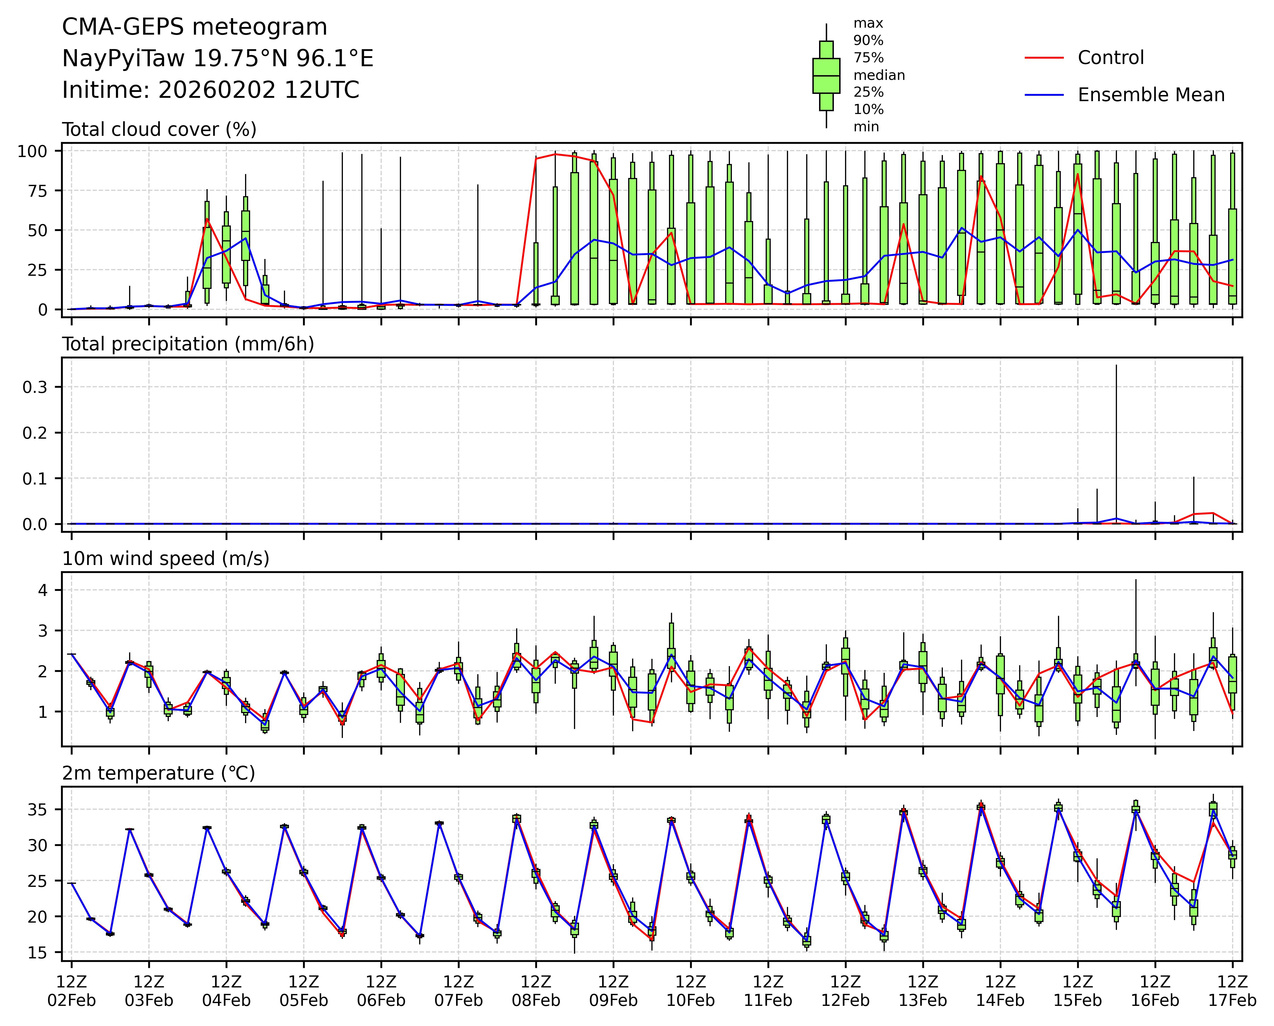Click the '12Z 12Feb' x-axis label
Screen dimensions: 1274x1026
(845, 991)
